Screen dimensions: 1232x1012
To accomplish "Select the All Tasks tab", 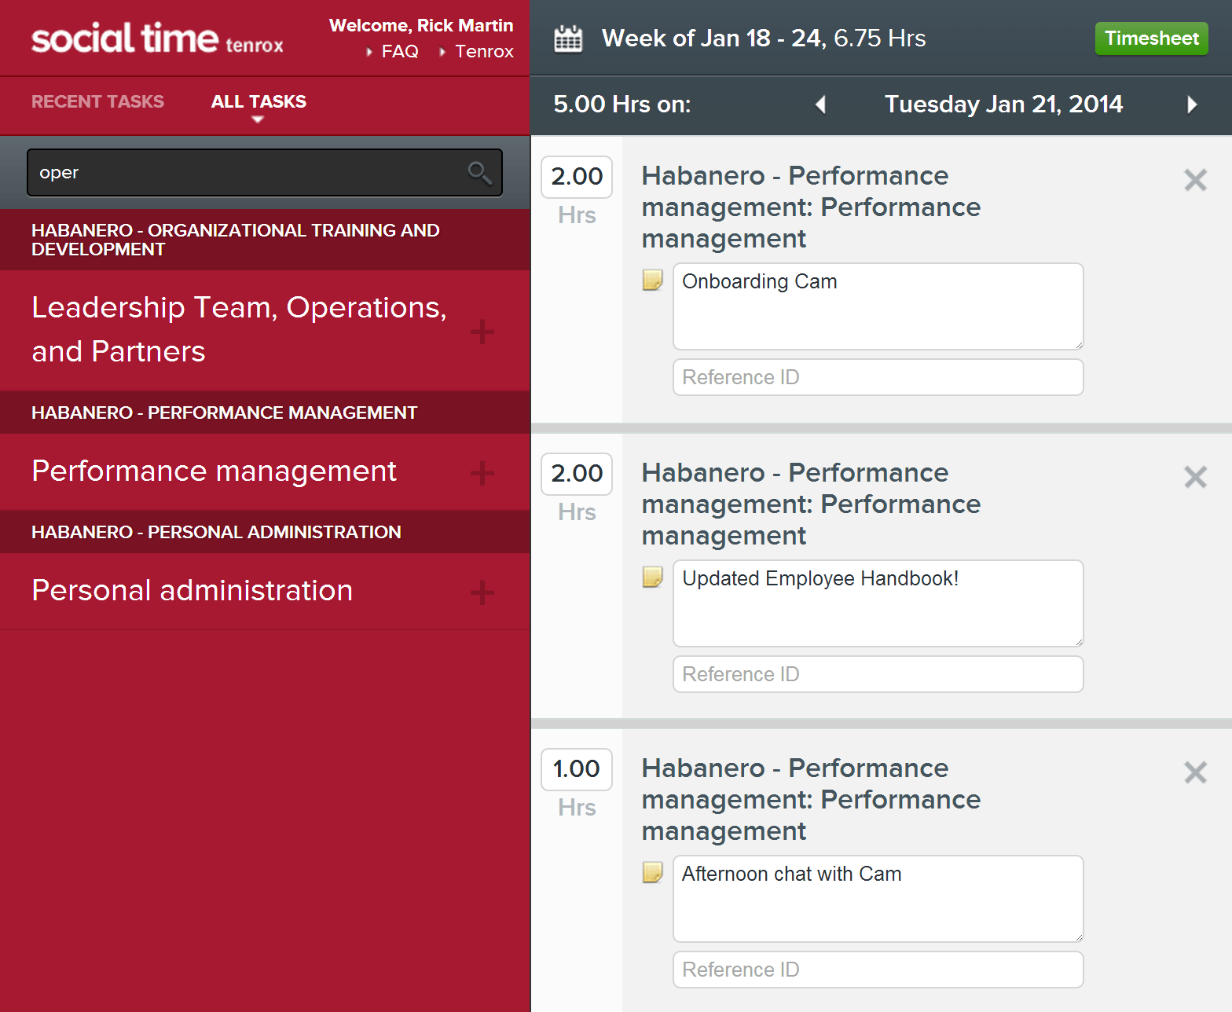I will (x=258, y=101).
